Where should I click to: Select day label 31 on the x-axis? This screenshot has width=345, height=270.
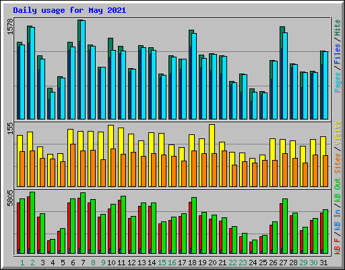(323, 263)
